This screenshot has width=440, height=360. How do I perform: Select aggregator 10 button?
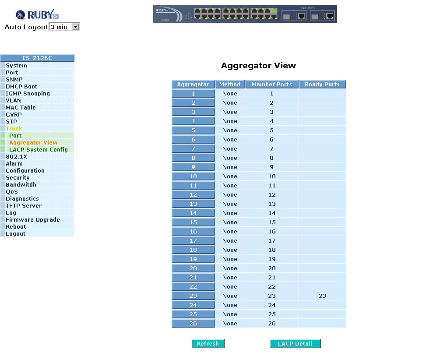193,176
